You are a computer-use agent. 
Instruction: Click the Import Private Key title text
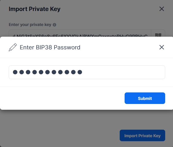[x=34, y=9]
